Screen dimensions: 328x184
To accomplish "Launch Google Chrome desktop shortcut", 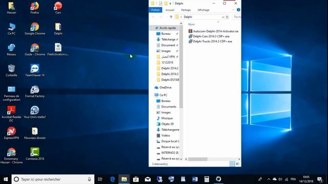I will tap(35, 29).
